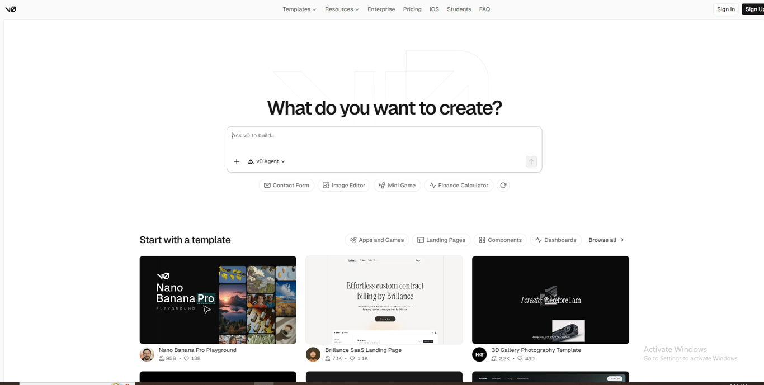Click the plus attachment icon in prompt box

(x=237, y=161)
